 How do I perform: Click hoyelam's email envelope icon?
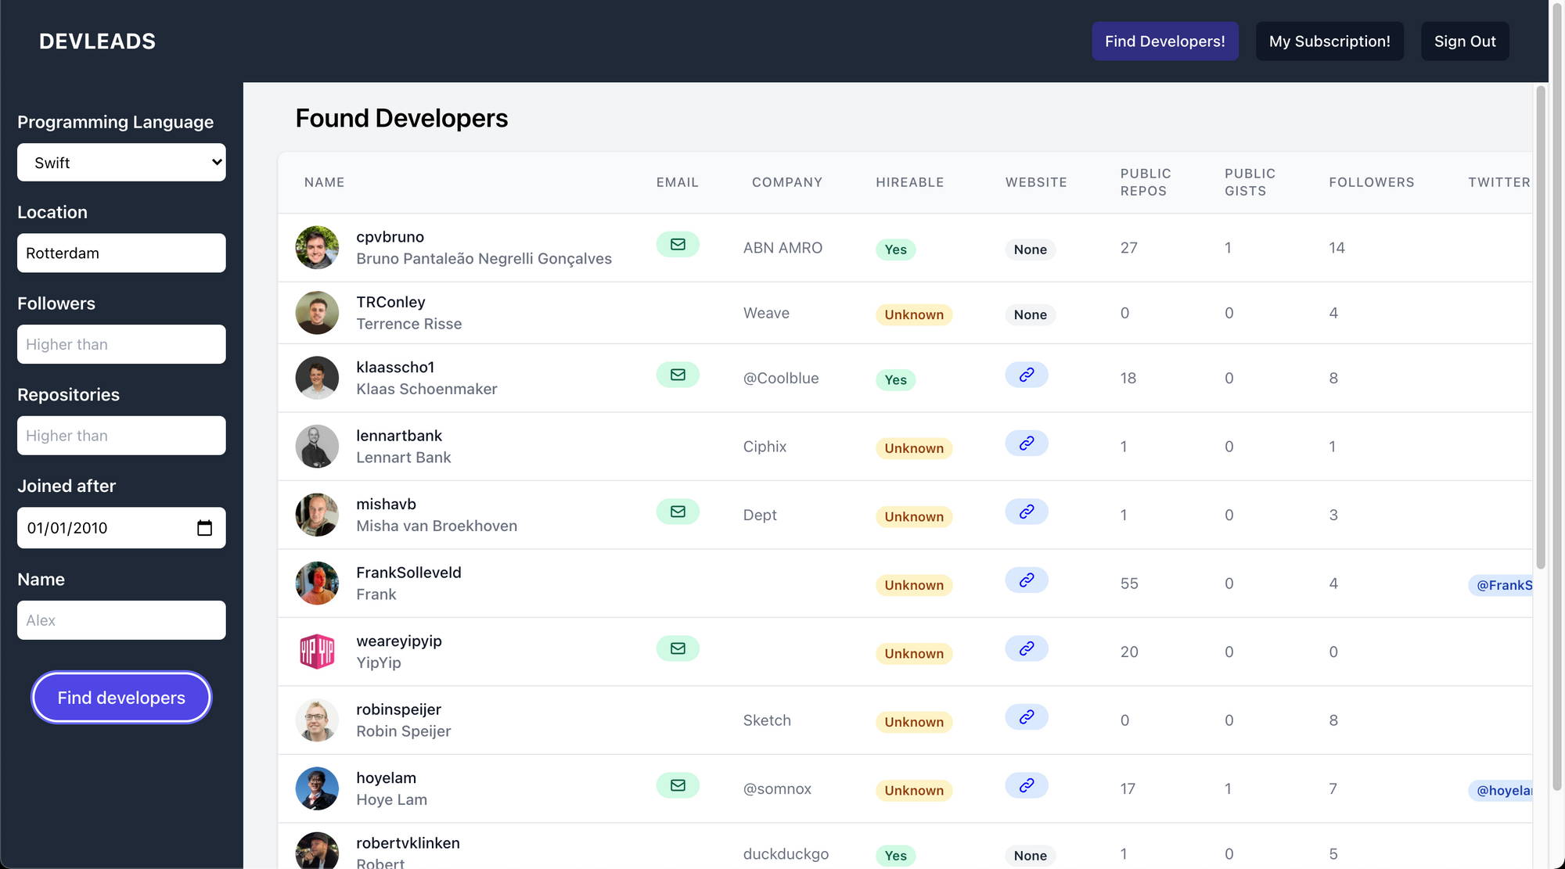click(677, 785)
